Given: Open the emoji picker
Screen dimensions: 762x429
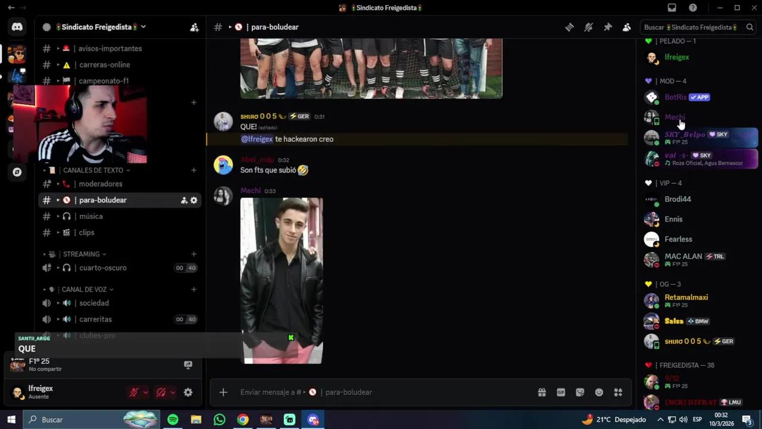Looking at the screenshot, I should tap(599, 392).
